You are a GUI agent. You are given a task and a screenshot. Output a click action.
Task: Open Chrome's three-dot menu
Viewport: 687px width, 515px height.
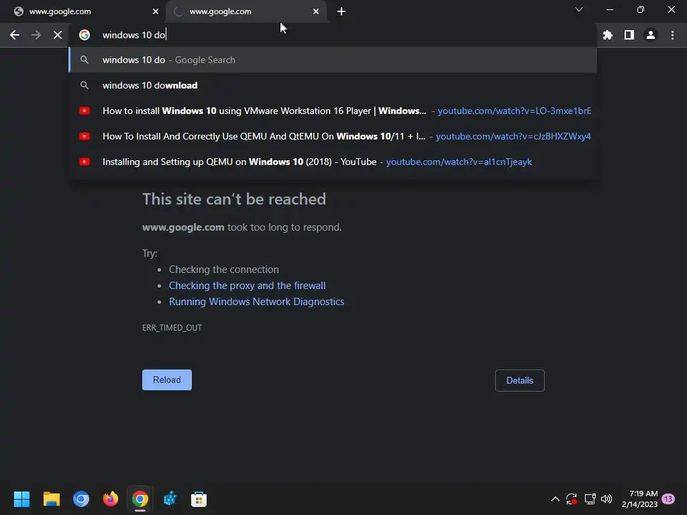672,35
